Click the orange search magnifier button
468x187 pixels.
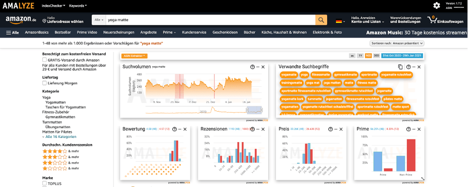[x=321, y=20]
